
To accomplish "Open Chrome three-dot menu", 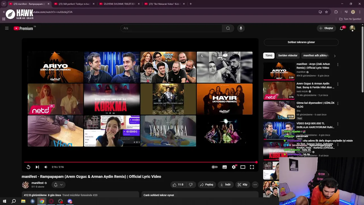I will (x=360, y=12).
